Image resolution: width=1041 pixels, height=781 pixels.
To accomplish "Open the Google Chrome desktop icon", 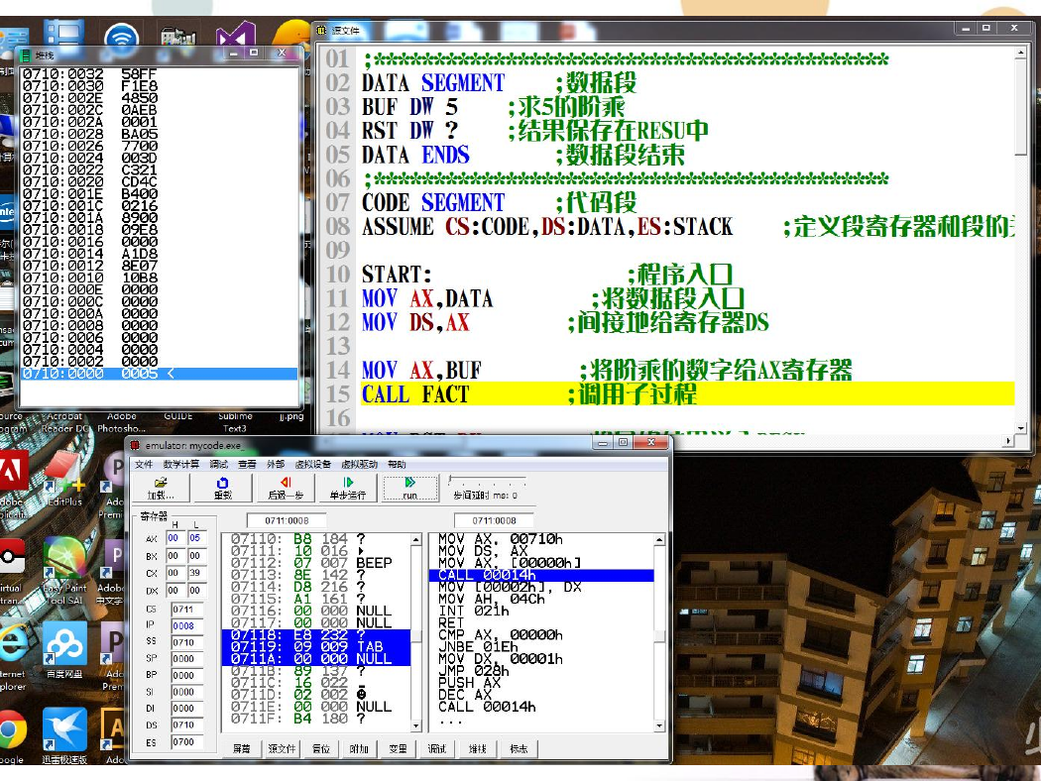I will (13, 735).
